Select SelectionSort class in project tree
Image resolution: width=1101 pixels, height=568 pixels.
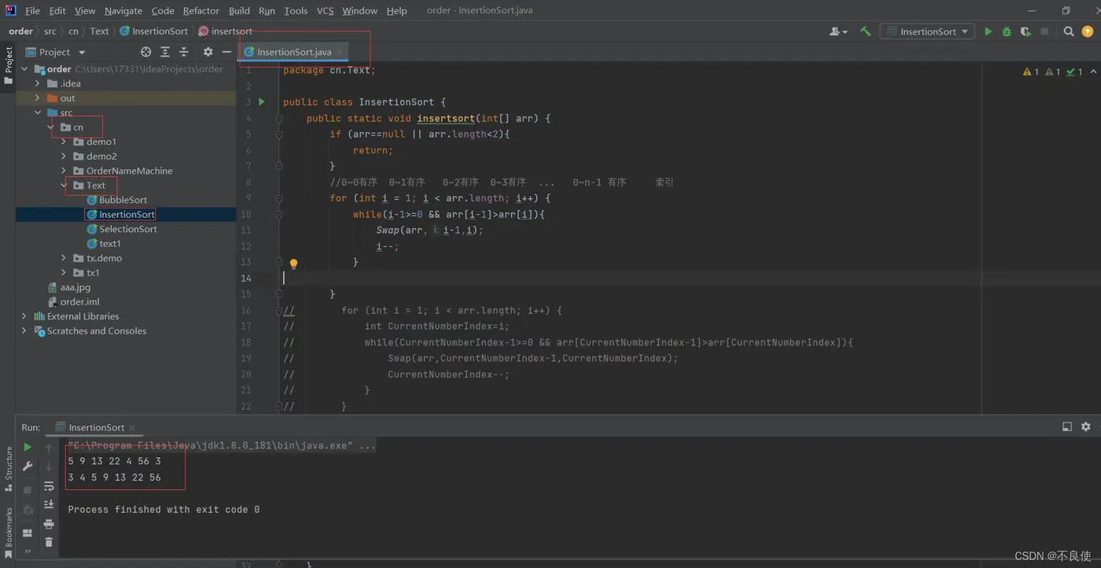[x=121, y=229]
